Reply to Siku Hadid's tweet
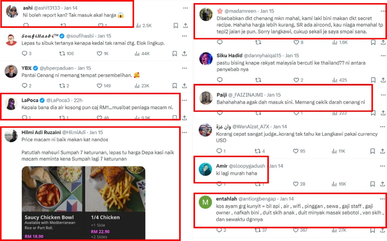387x241 pixels. (220, 80)
